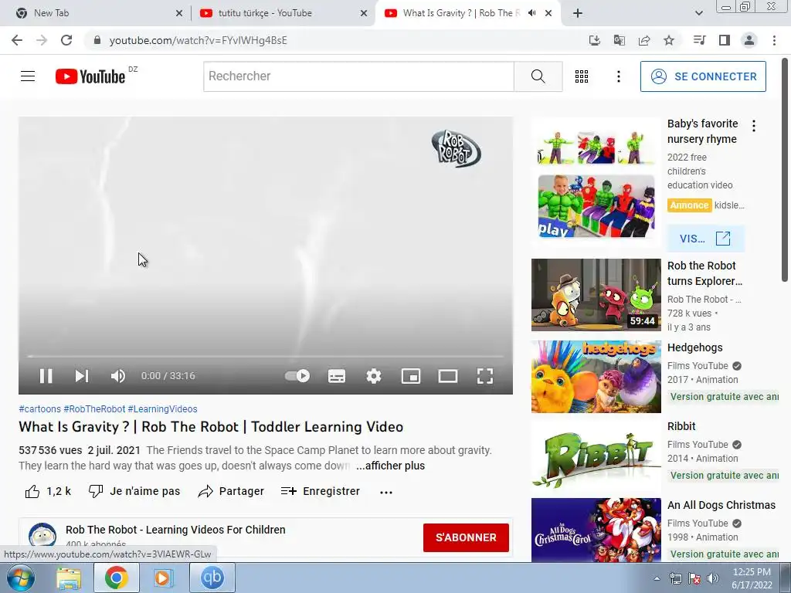The width and height of the screenshot is (791, 593).
Task: Open YouTube settings three-dot menu
Action: [x=619, y=76]
